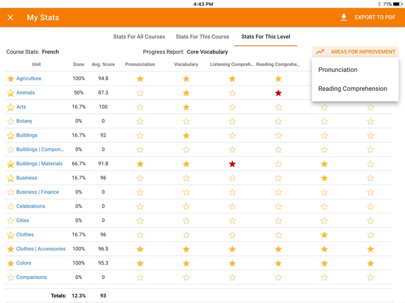Viewport: 405px width, 303px height.
Task: Click the Unit column header
Action: click(36, 64)
